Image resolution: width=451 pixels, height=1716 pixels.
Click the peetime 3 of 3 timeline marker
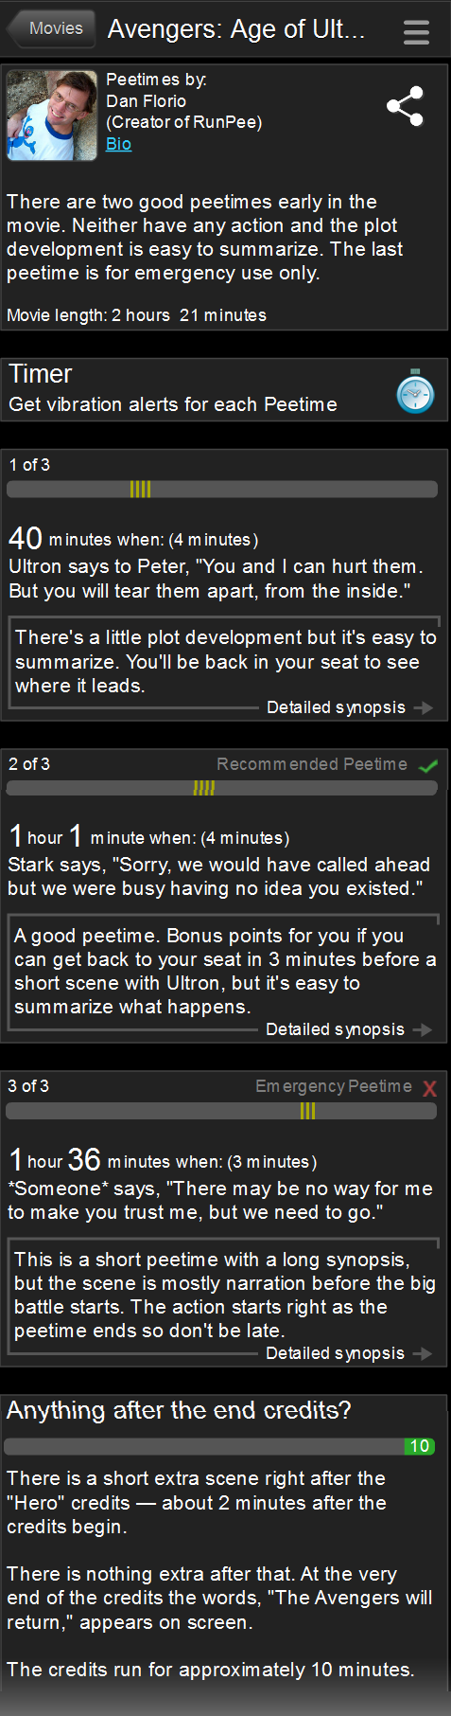[307, 1111]
